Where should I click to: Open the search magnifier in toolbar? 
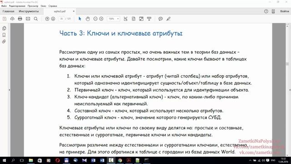tap(35, 19)
